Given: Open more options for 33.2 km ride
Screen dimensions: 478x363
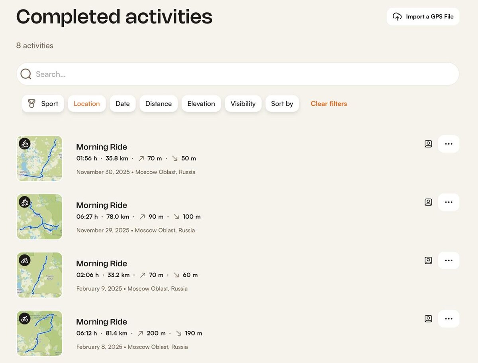Looking at the screenshot, I should [x=449, y=260].
